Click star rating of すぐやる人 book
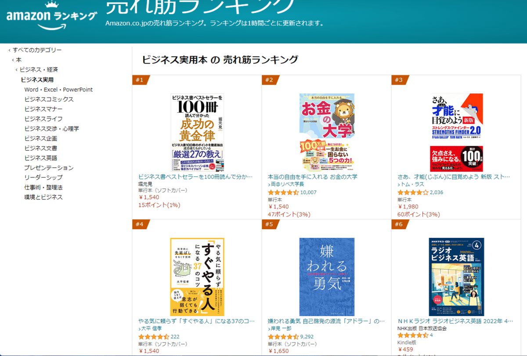This screenshot has height=356, width=527. (154, 337)
